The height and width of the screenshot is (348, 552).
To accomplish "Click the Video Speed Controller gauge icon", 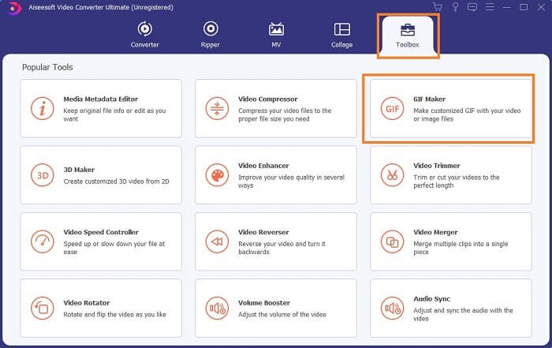I will pyautogui.click(x=43, y=241).
